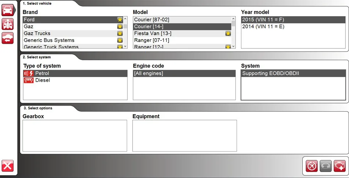This screenshot has width=349, height=178.
Task: Click the Brand list scrollbar thumb
Action: point(125,26)
